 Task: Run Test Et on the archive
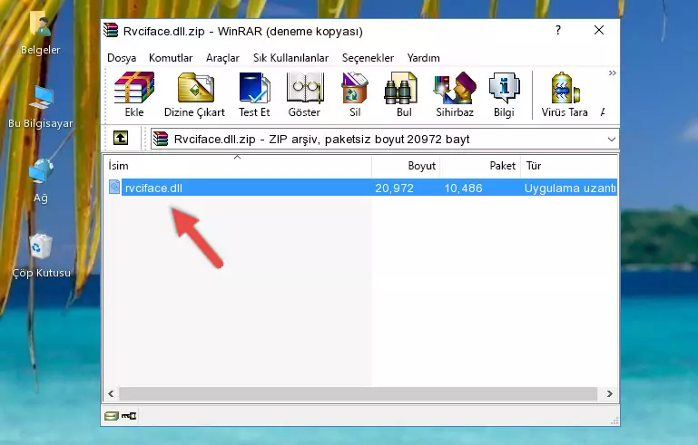pyautogui.click(x=254, y=88)
